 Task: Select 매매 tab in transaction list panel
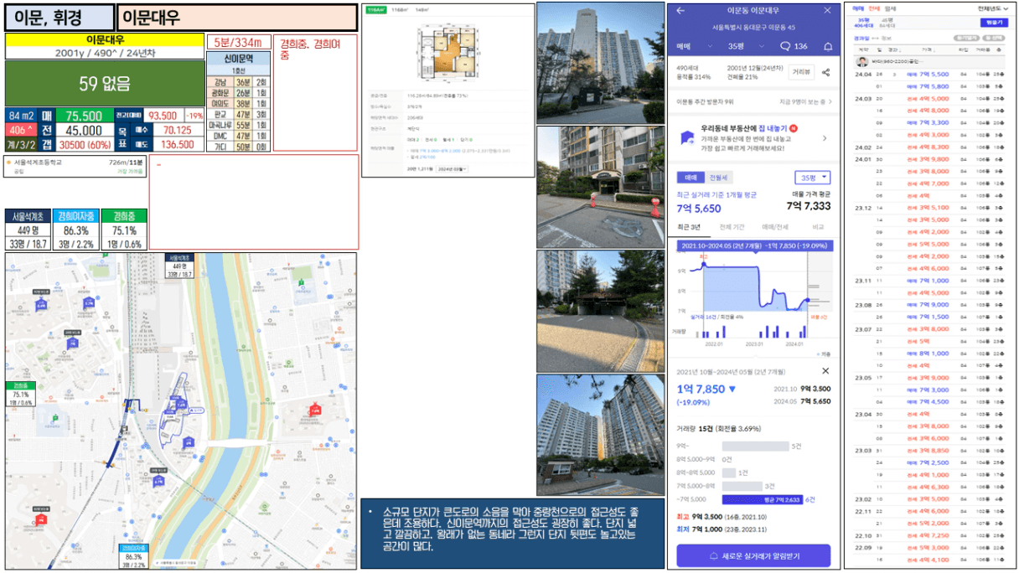pyautogui.click(x=858, y=8)
